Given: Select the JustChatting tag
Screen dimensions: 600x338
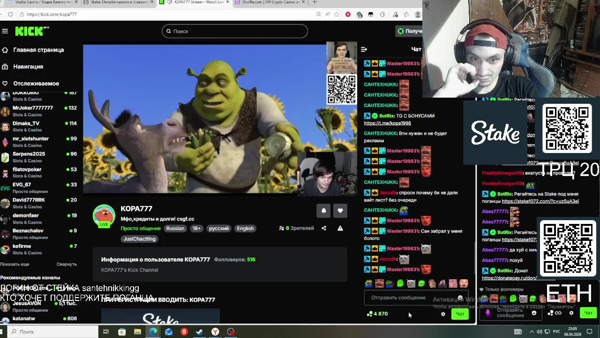Looking at the screenshot, I should (139, 239).
